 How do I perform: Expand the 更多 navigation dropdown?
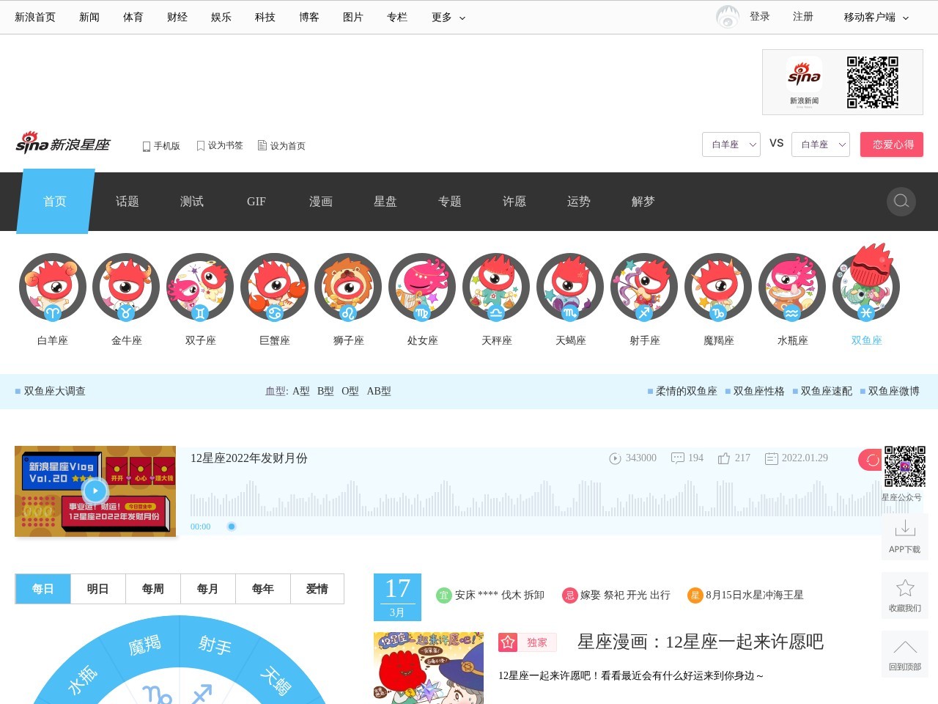pyautogui.click(x=447, y=17)
